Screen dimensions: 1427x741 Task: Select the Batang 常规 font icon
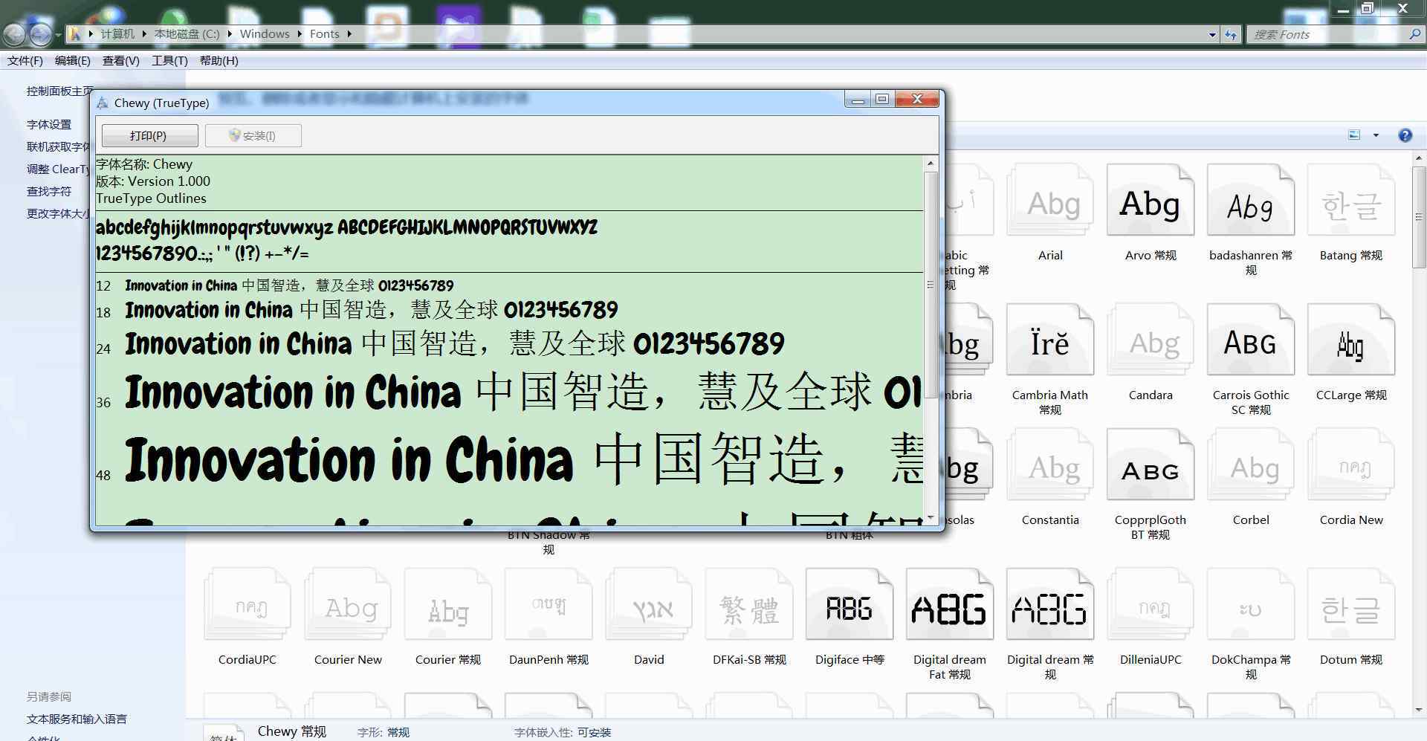[1351, 201]
